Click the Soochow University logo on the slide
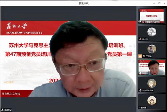Image resolution: width=167 pixels, height=112 pixels. pos(22,28)
